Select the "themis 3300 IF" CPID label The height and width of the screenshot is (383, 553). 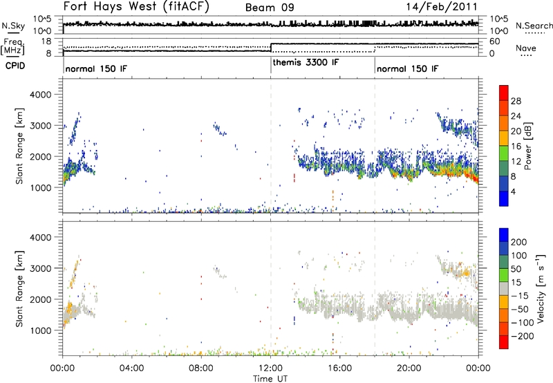click(306, 62)
